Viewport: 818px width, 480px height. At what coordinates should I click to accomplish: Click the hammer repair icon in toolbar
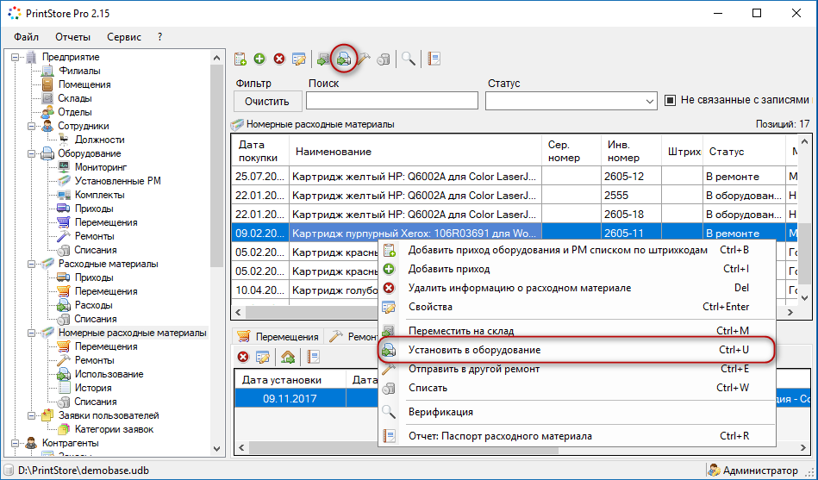coord(365,59)
